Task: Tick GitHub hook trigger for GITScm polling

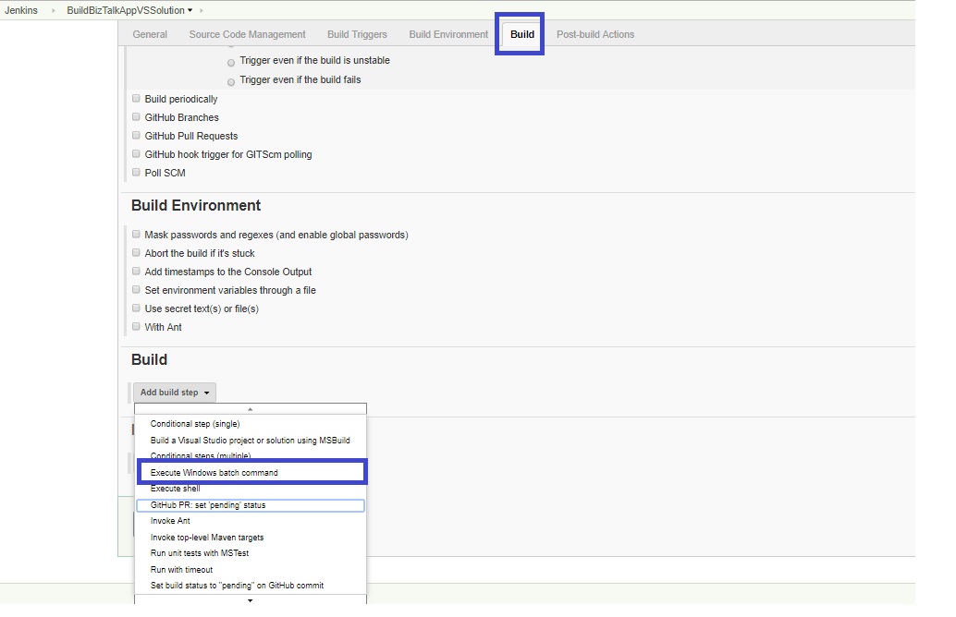Action: [x=136, y=153]
